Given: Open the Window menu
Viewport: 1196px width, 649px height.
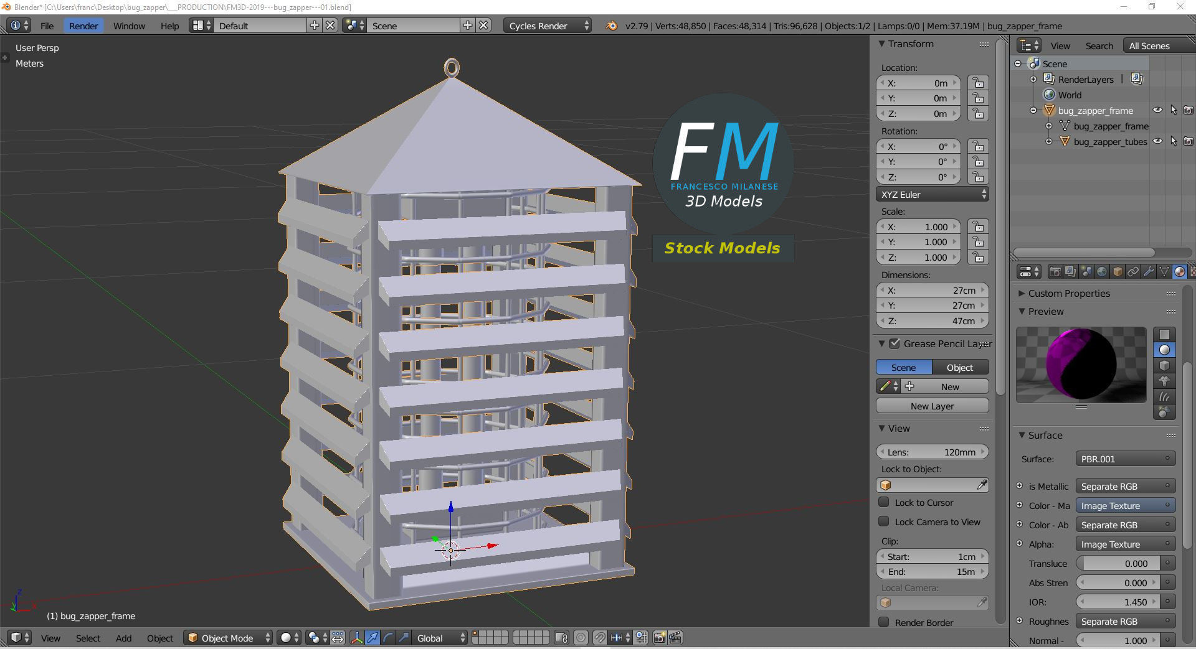Looking at the screenshot, I should 129,26.
